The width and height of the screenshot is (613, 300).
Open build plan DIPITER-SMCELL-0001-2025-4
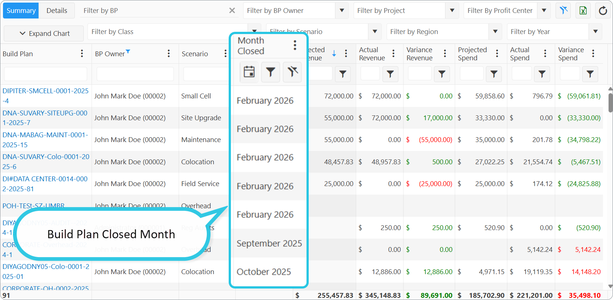point(46,96)
